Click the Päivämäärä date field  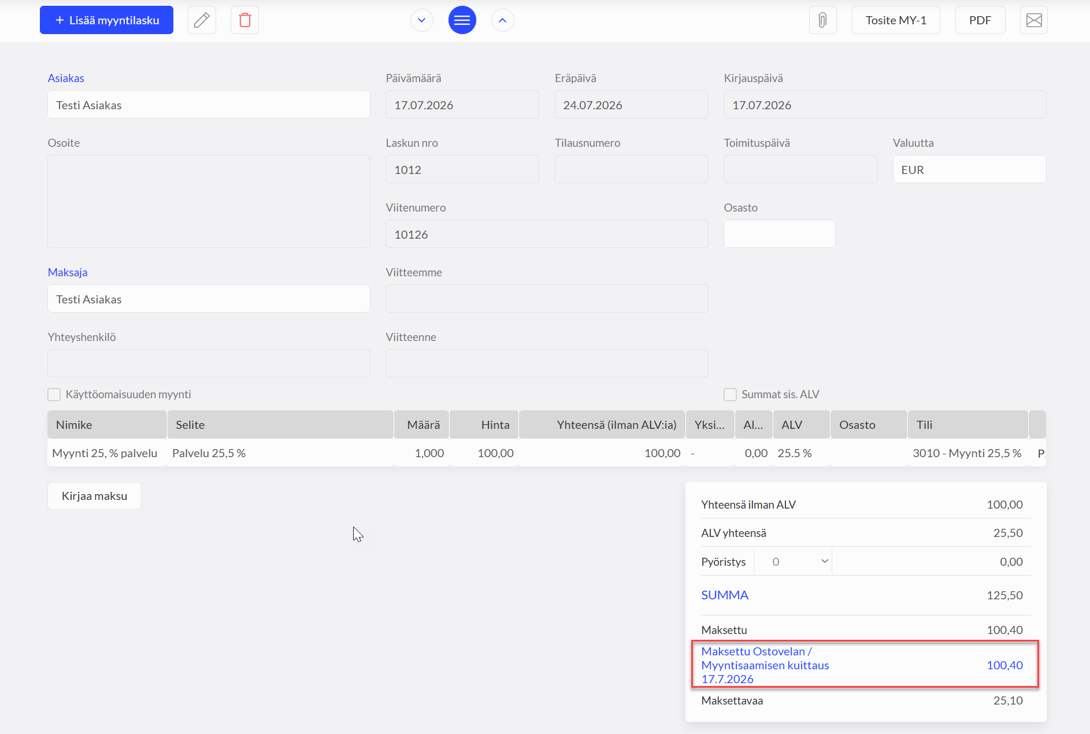[462, 105]
